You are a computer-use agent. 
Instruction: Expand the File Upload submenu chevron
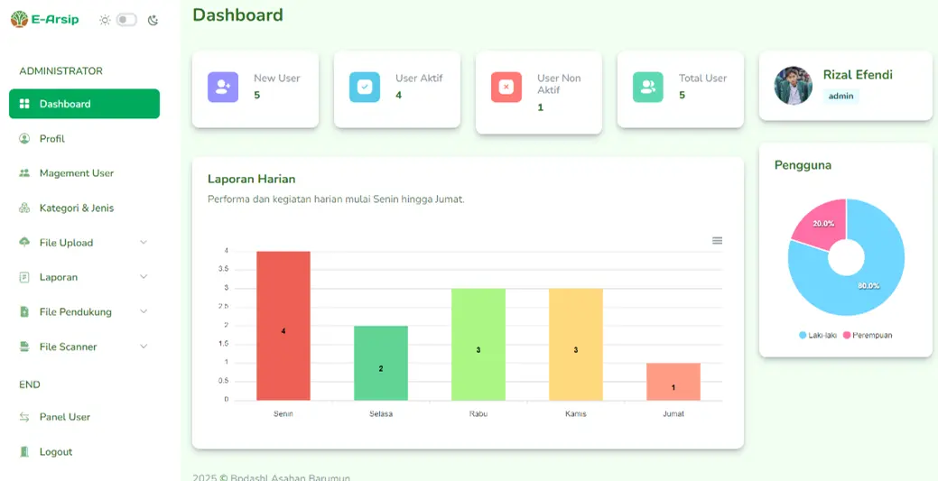tap(144, 242)
